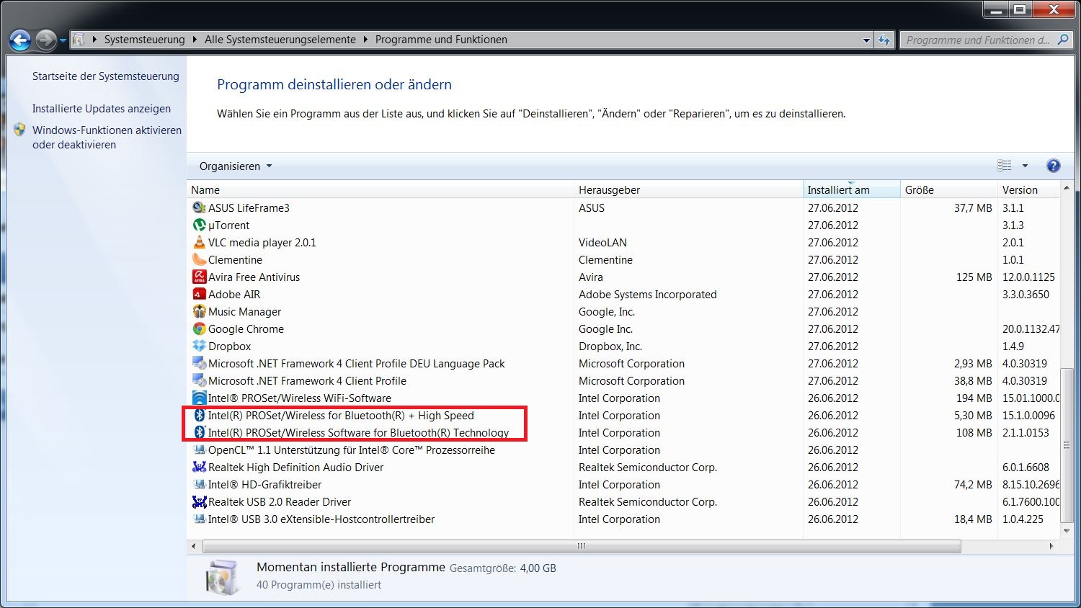Click the VLC media player cone icon
This screenshot has height=608, width=1081.
click(x=200, y=242)
